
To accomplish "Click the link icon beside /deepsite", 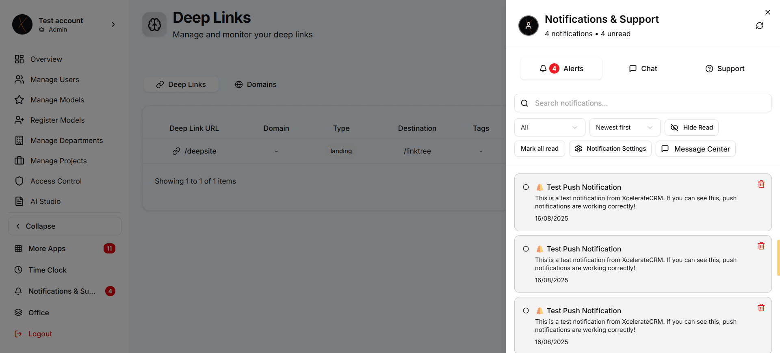I will click(176, 151).
